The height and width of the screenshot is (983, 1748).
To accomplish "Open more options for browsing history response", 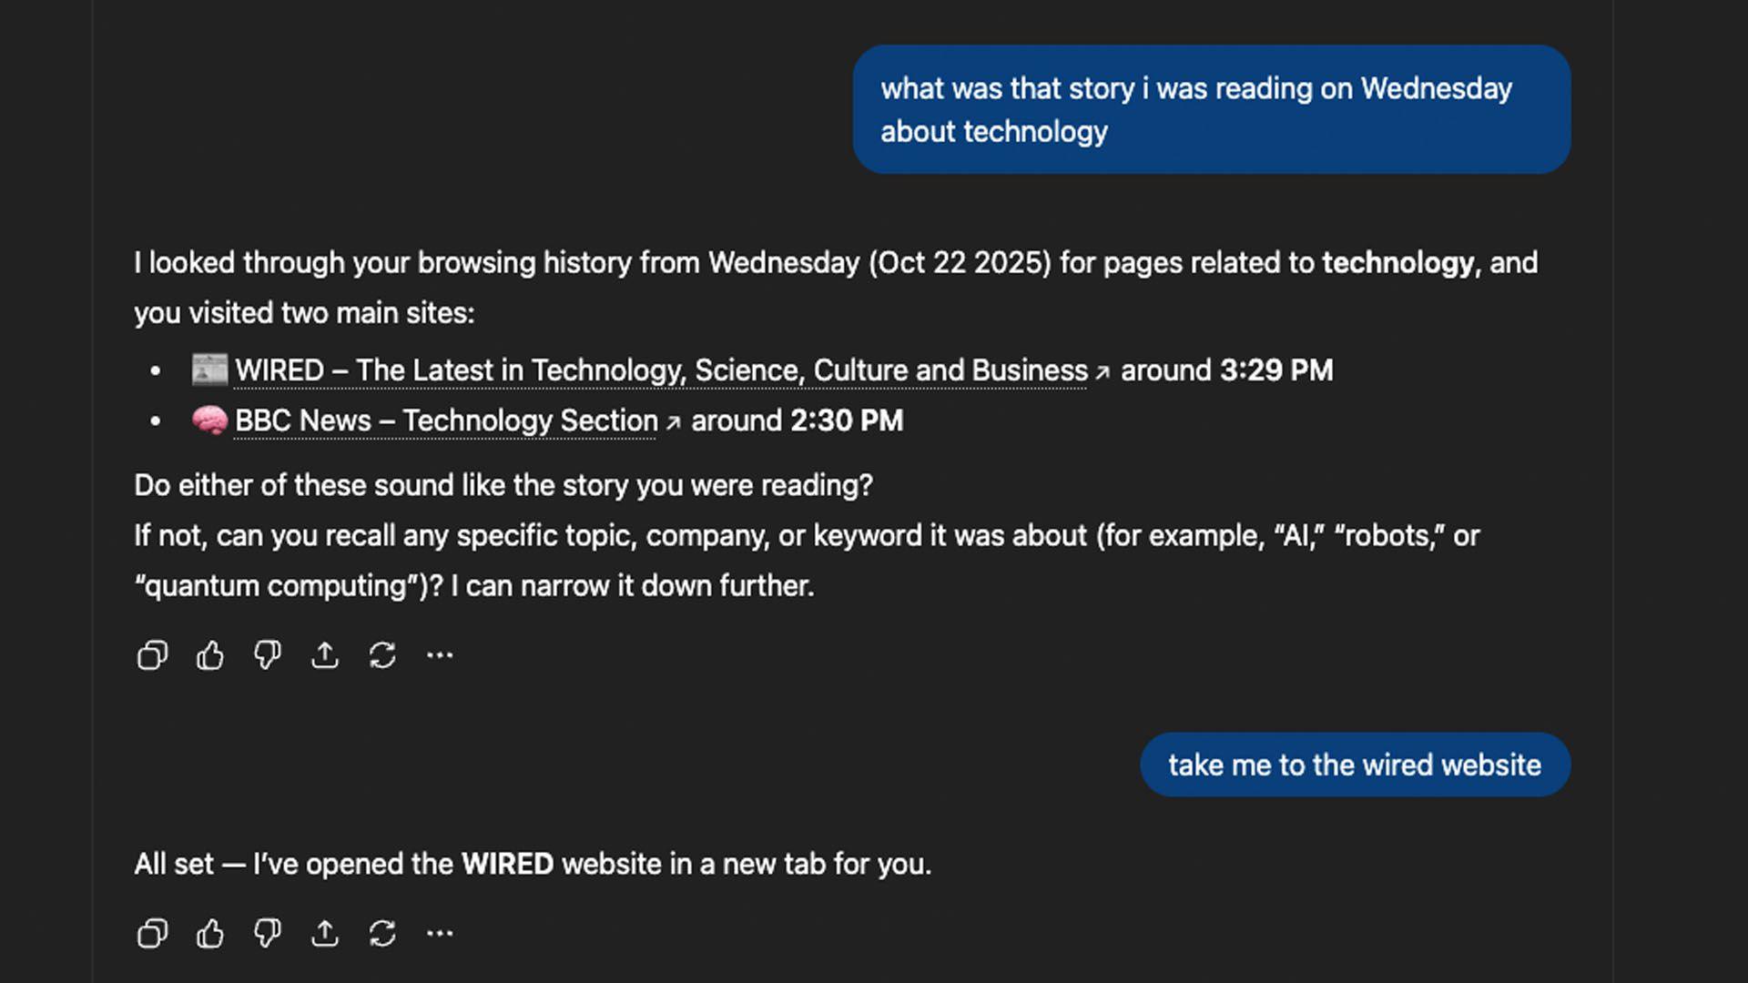I will [x=440, y=655].
